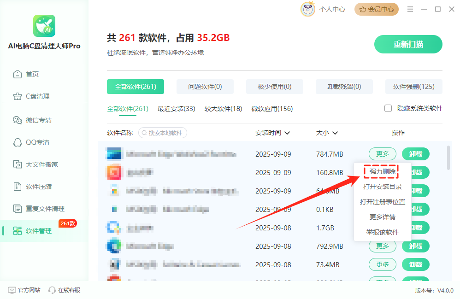The image size is (460, 299).
Task: Open 更多 for the 73.4MB row
Action: pyautogui.click(x=382, y=265)
